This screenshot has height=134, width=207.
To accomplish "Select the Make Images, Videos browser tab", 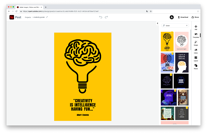I will (29, 7).
